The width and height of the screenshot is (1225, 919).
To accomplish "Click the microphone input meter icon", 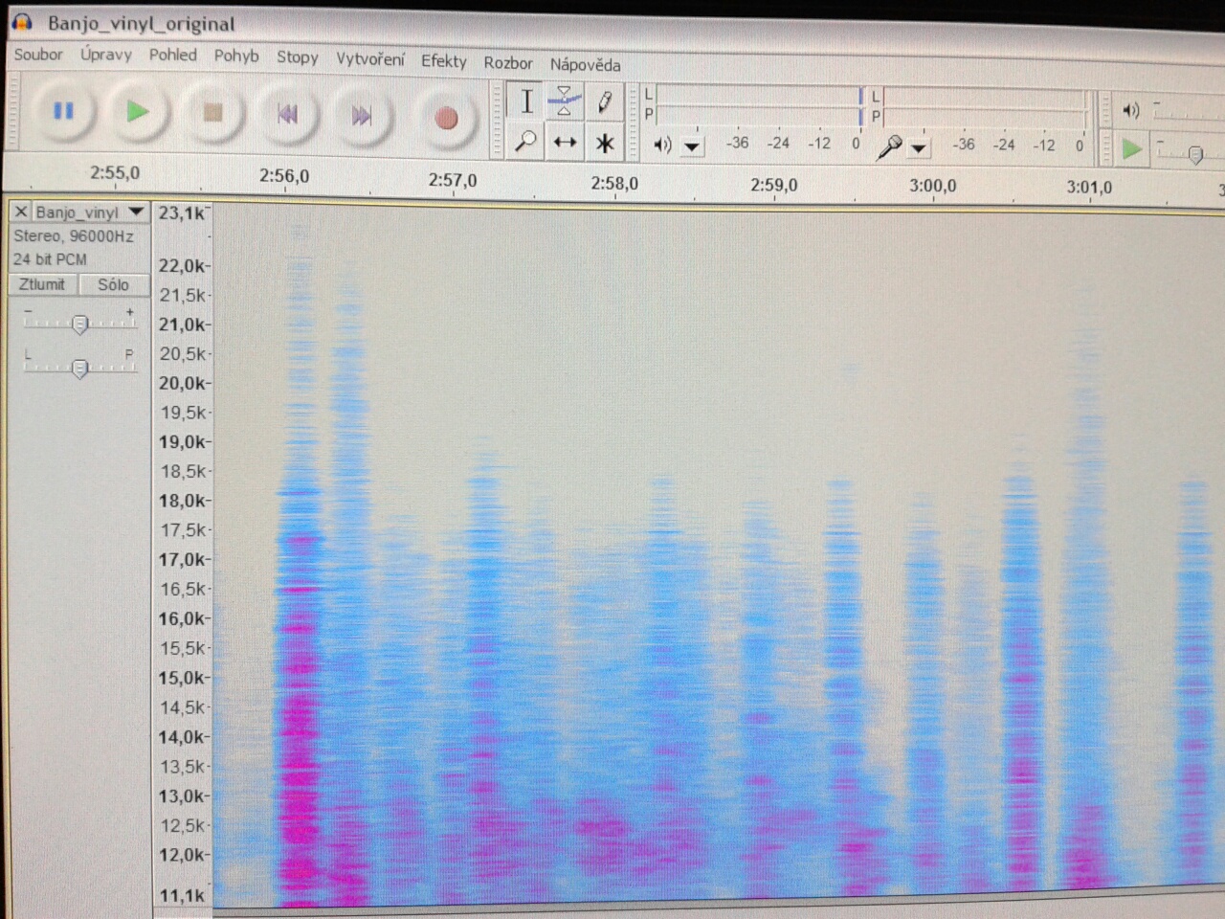I will pyautogui.click(x=889, y=146).
